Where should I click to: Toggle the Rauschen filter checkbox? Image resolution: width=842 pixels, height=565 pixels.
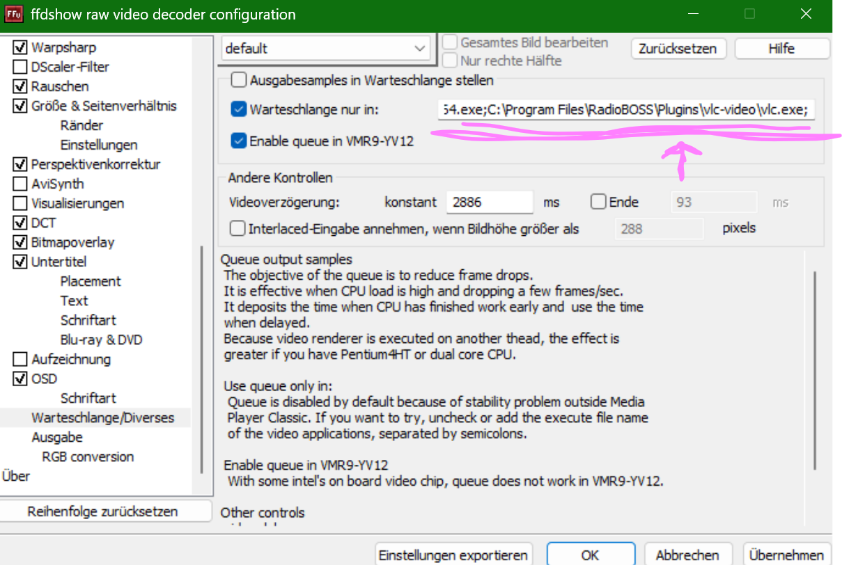pos(20,87)
